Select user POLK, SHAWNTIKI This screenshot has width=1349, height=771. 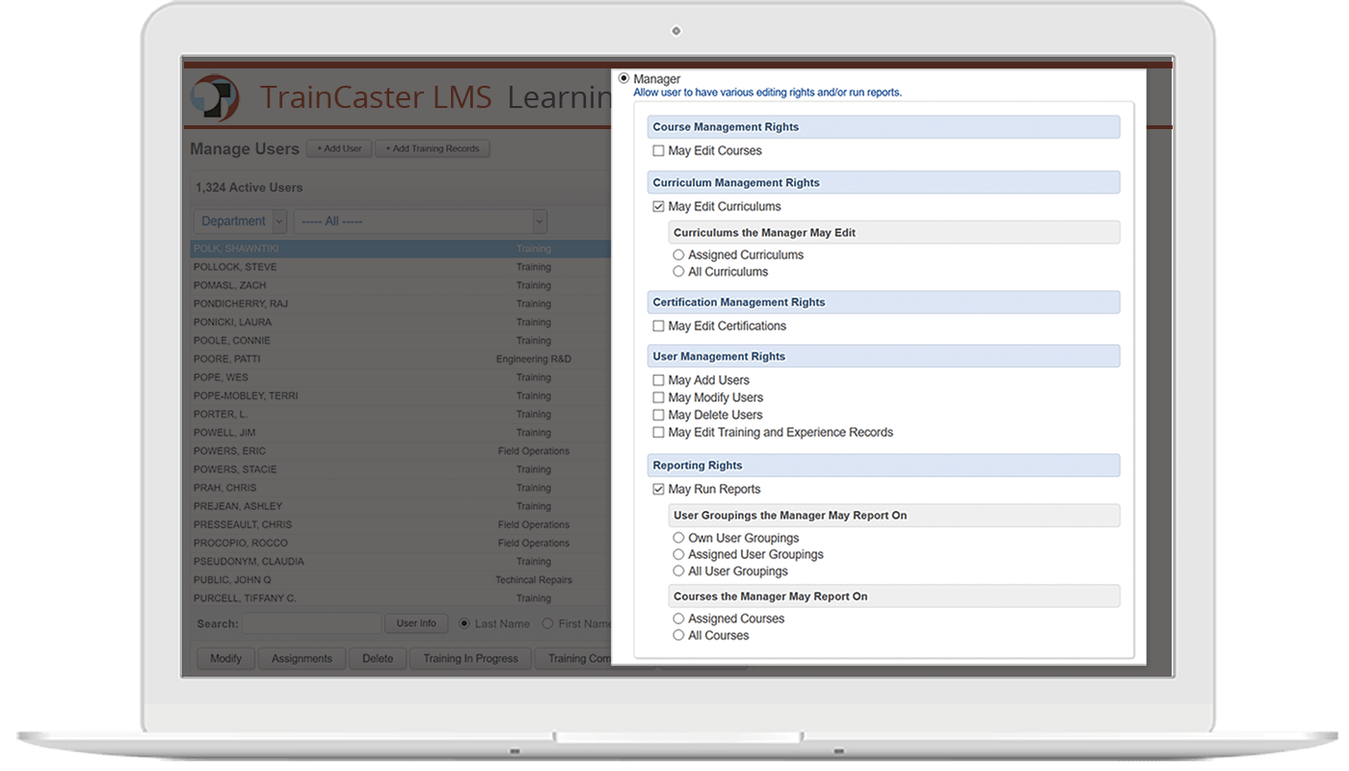click(401, 249)
